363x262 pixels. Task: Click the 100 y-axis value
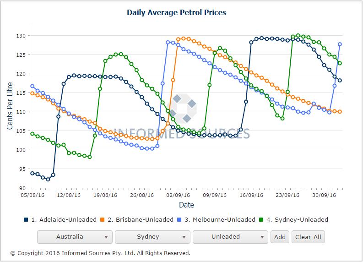(x=21, y=150)
